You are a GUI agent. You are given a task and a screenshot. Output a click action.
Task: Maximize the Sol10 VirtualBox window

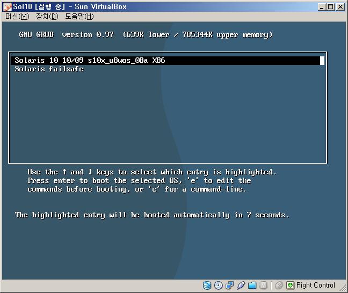pos(330,7)
